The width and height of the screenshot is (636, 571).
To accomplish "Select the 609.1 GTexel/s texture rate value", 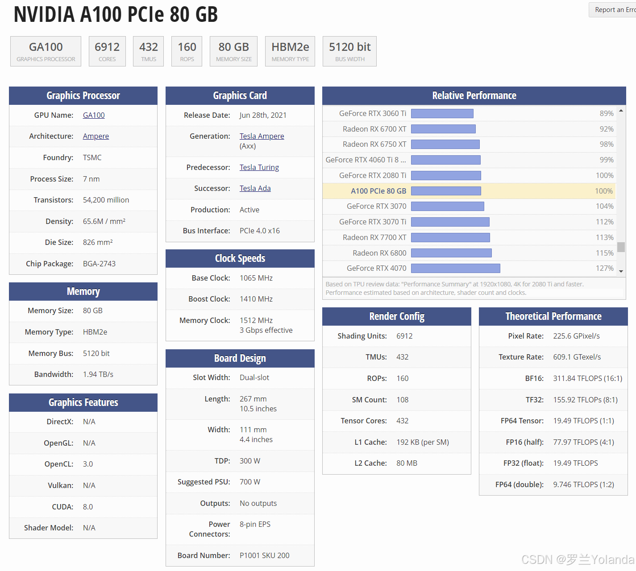I will [577, 357].
